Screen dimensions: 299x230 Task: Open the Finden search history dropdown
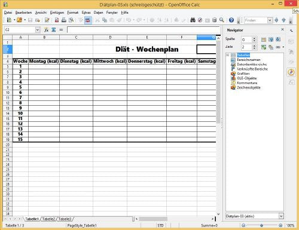click(x=270, y=20)
